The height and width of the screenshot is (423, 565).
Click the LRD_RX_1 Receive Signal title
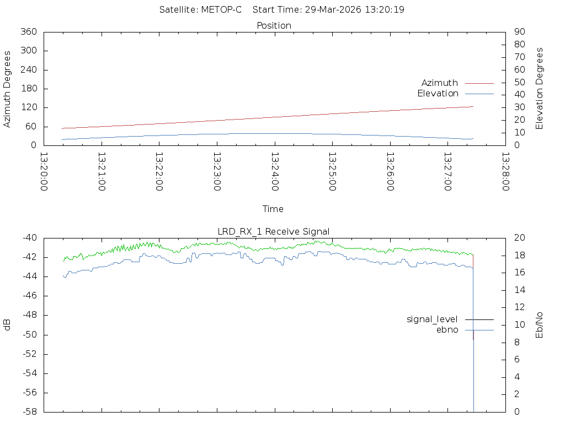tap(274, 232)
